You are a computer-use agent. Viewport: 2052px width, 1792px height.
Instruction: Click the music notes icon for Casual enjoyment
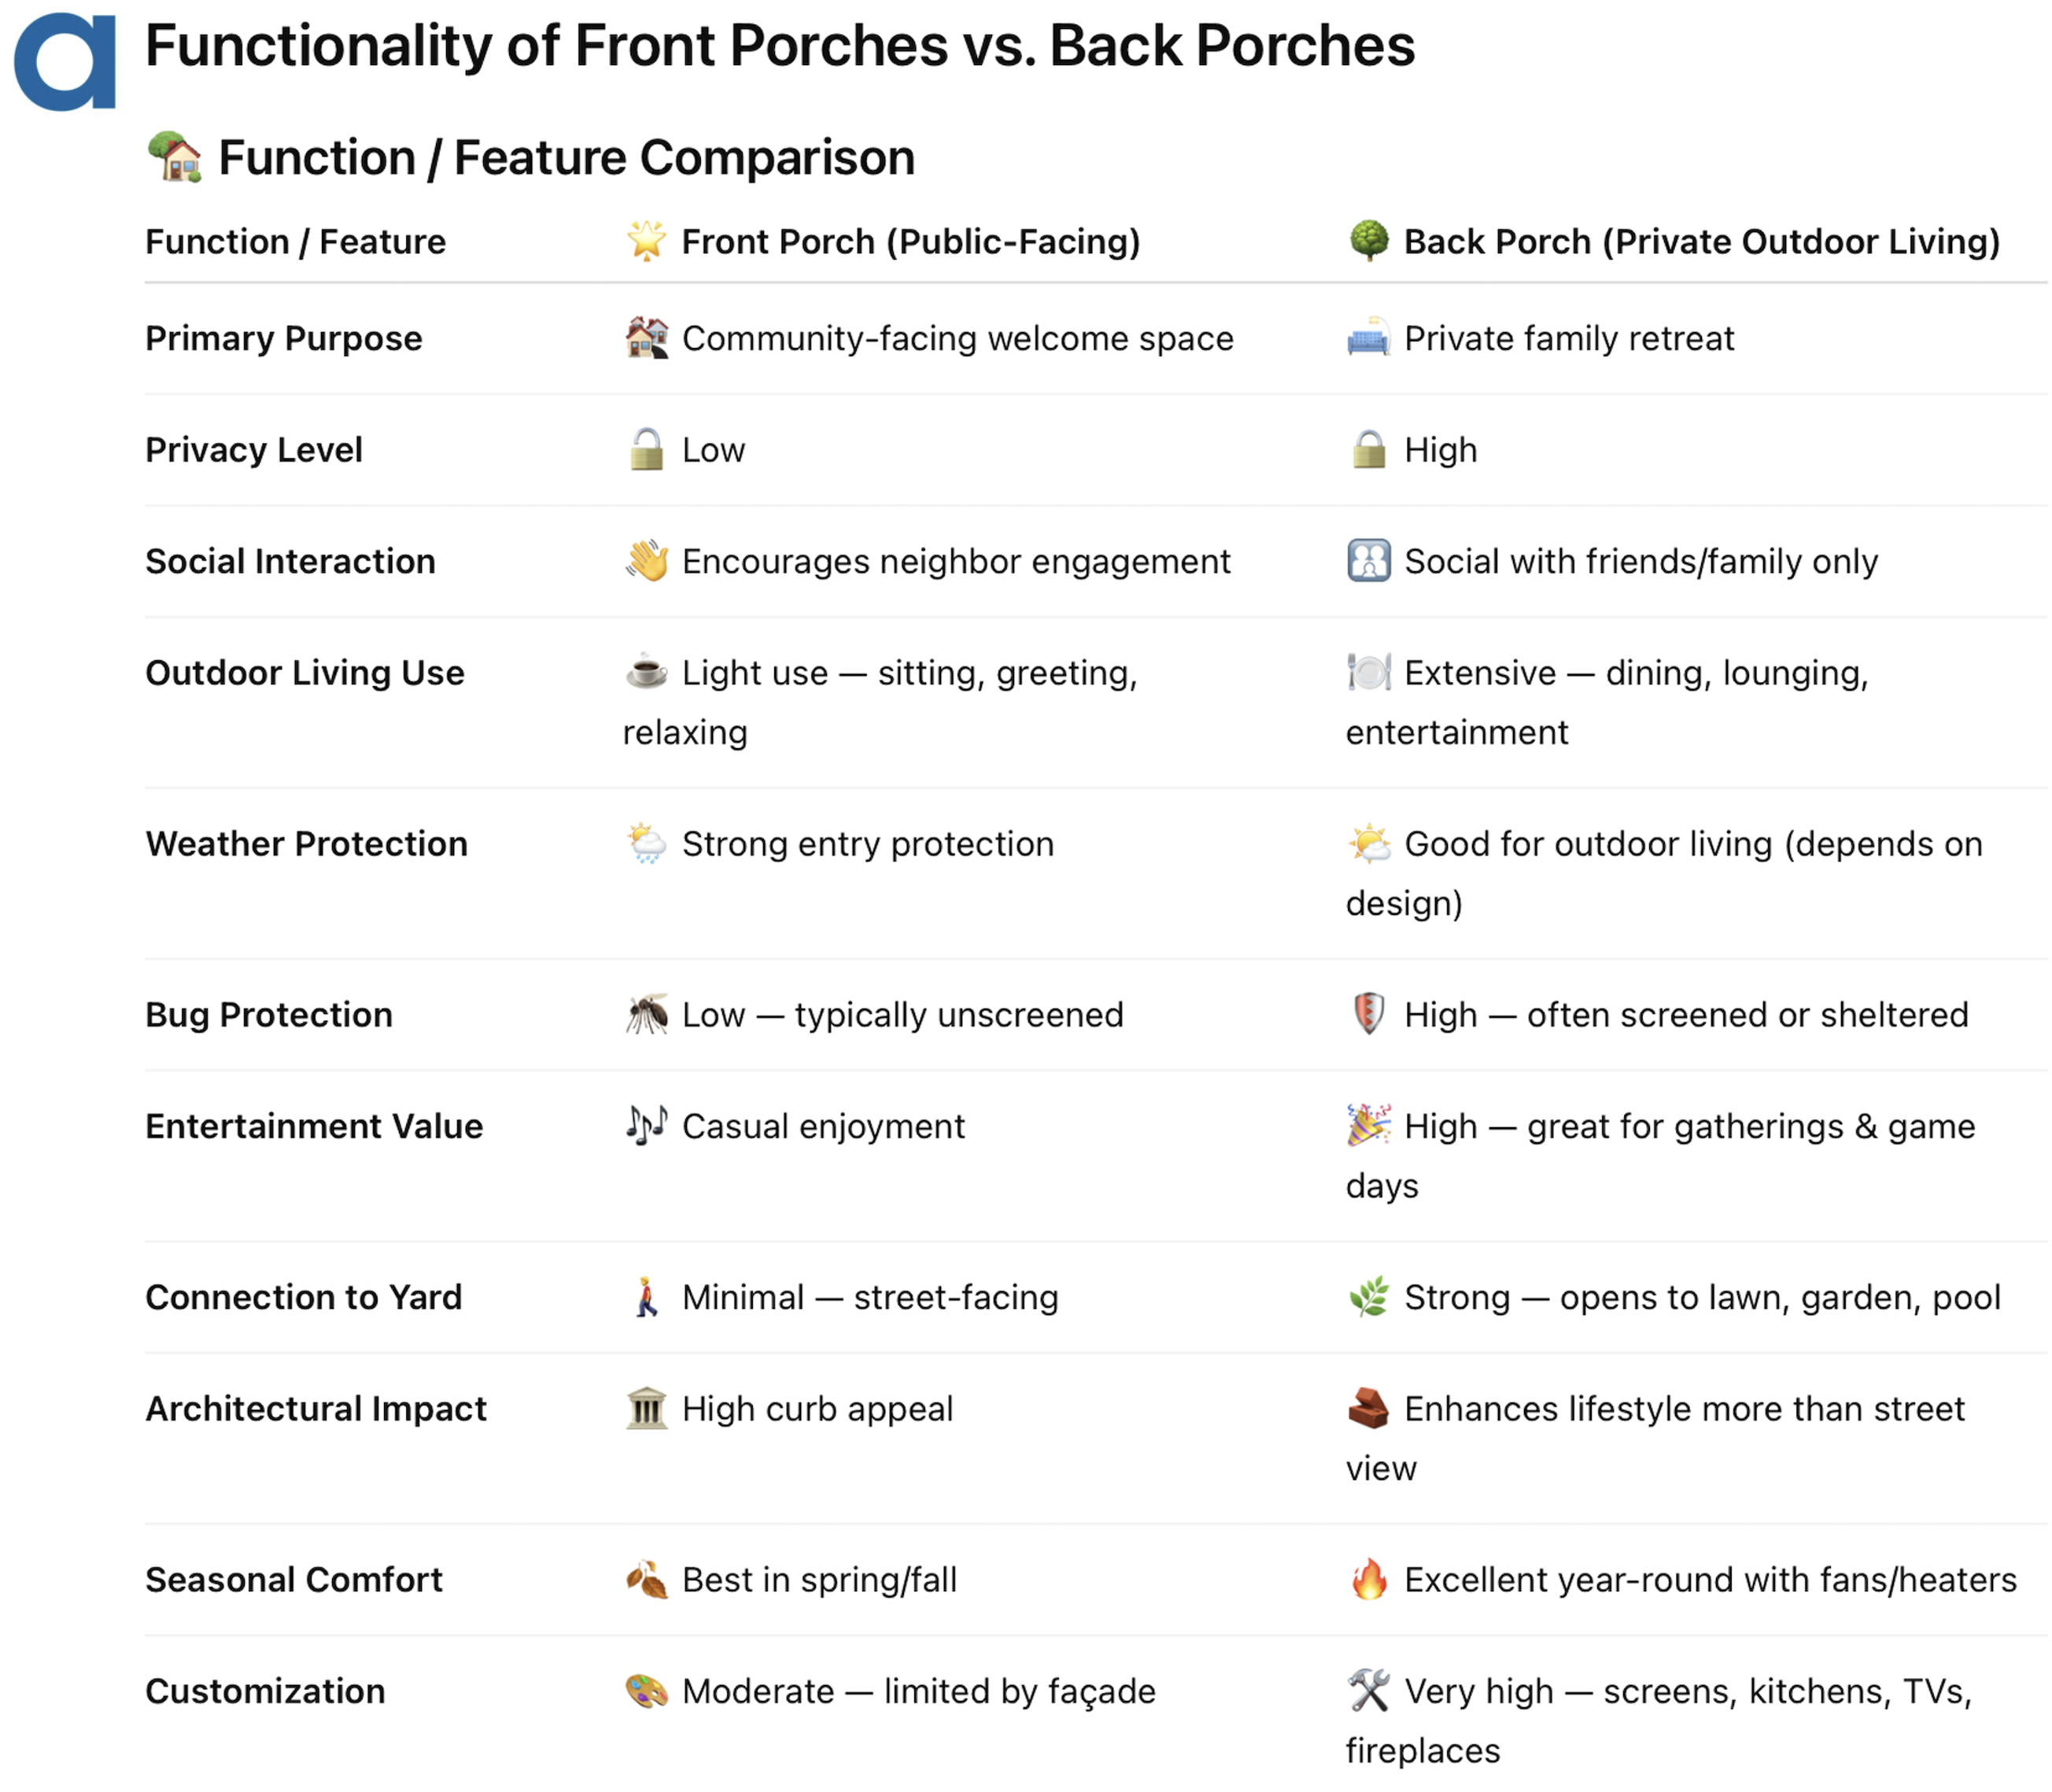tap(647, 1125)
